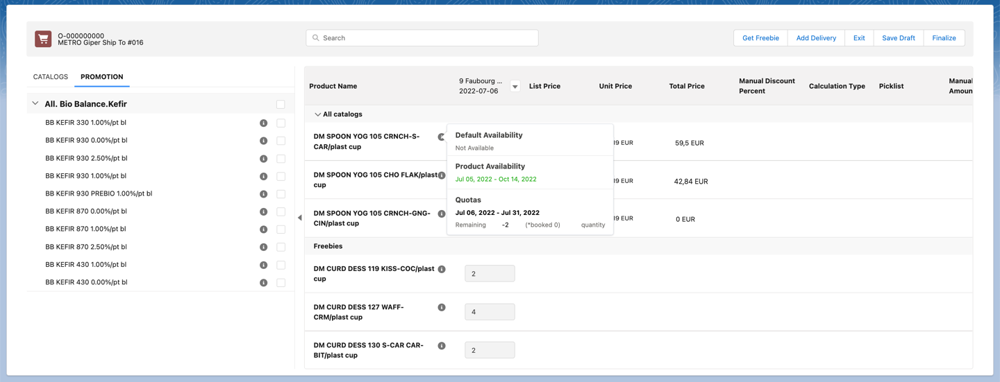Tick checkbox for BB KEFIR 870 1.00%
Viewport: 1000px width, 382px height.
281,229
